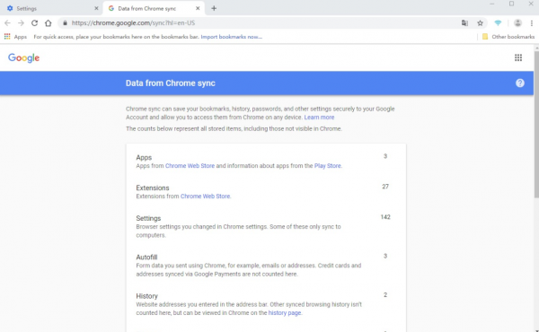539x332 pixels.
Task: Close the Settings tab
Action: tap(96, 8)
